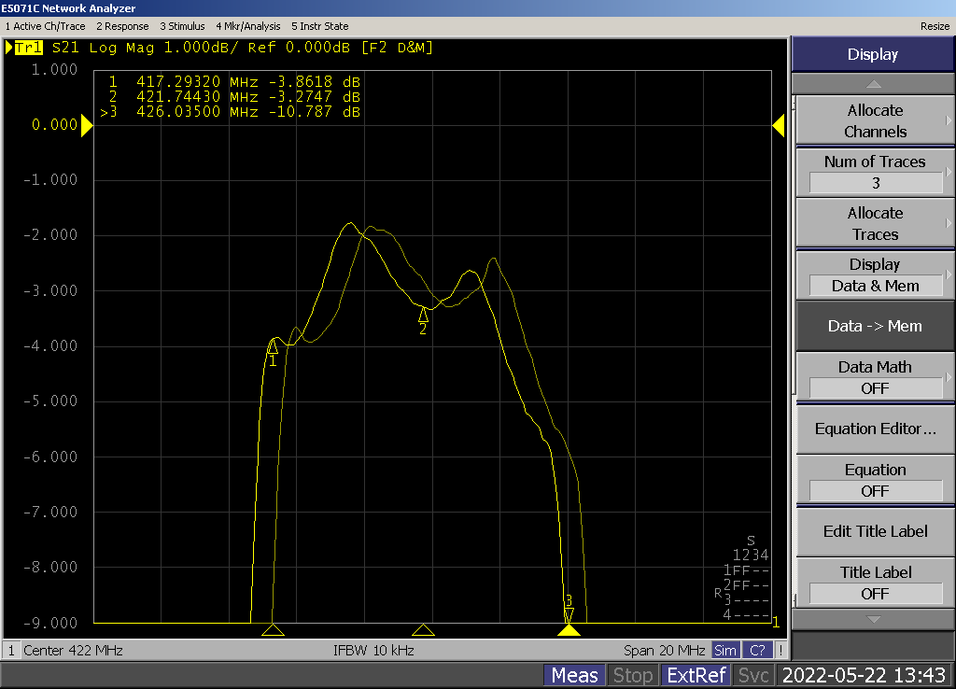Expand the Allocate Channels submenu
Viewport: 956px width, 689px height.
click(874, 120)
